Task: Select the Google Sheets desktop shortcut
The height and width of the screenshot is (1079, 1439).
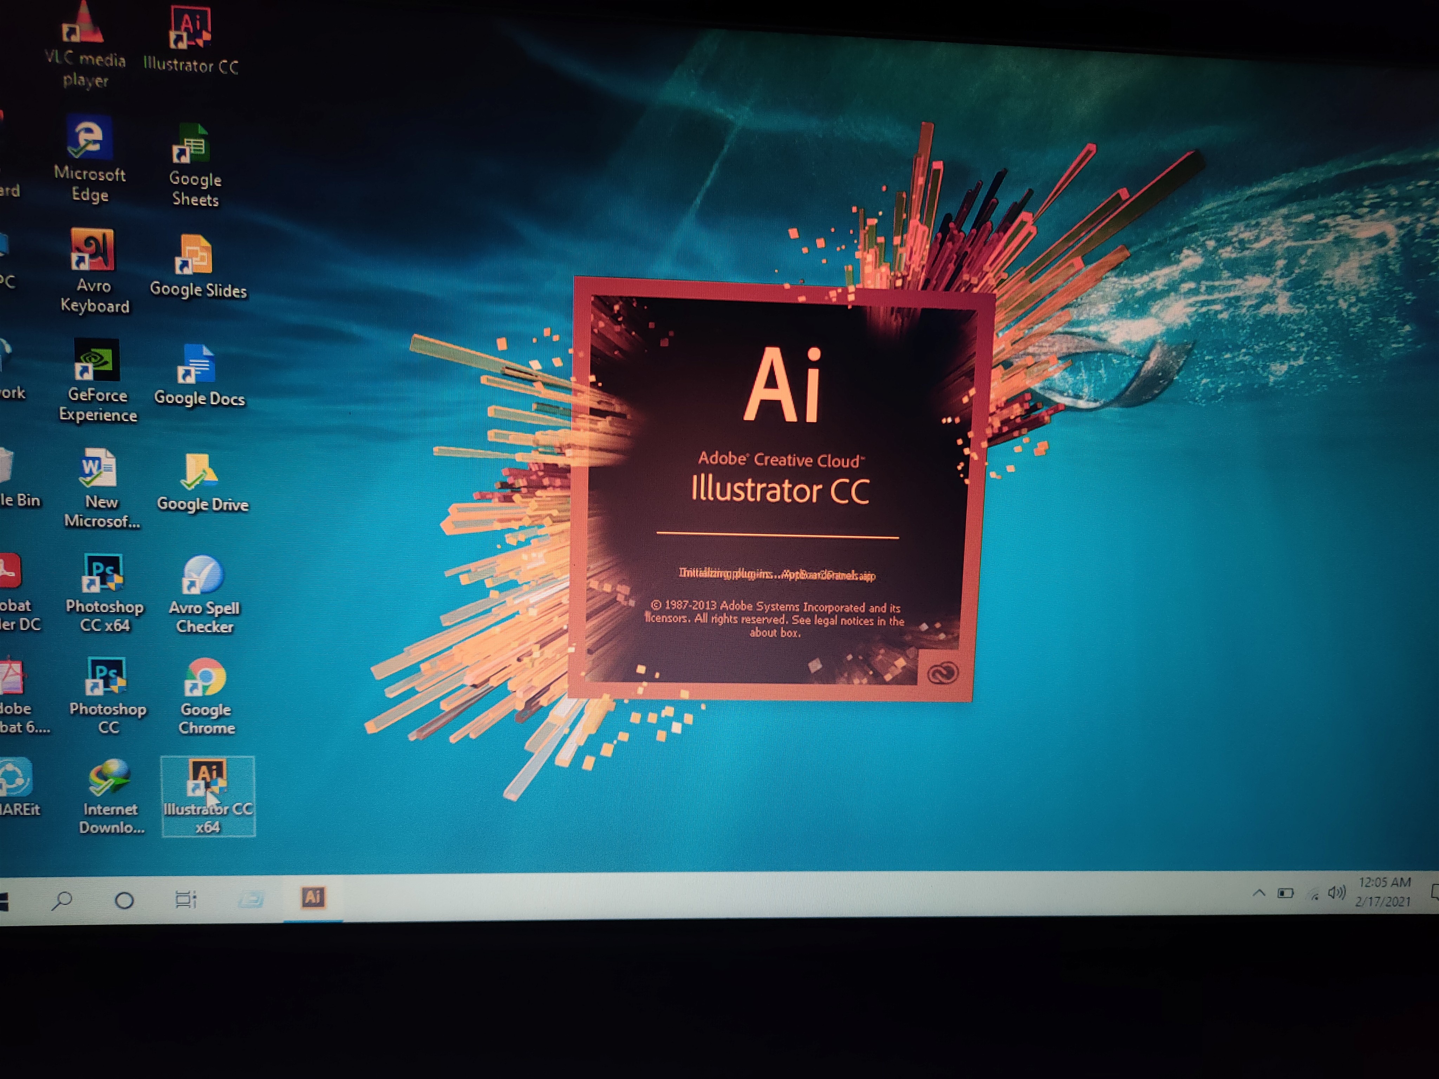Action: click(195, 165)
